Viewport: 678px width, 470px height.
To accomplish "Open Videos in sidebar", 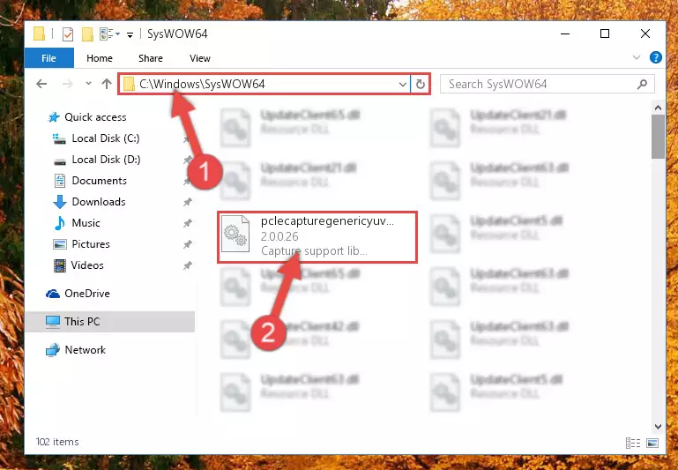I will click(x=87, y=265).
